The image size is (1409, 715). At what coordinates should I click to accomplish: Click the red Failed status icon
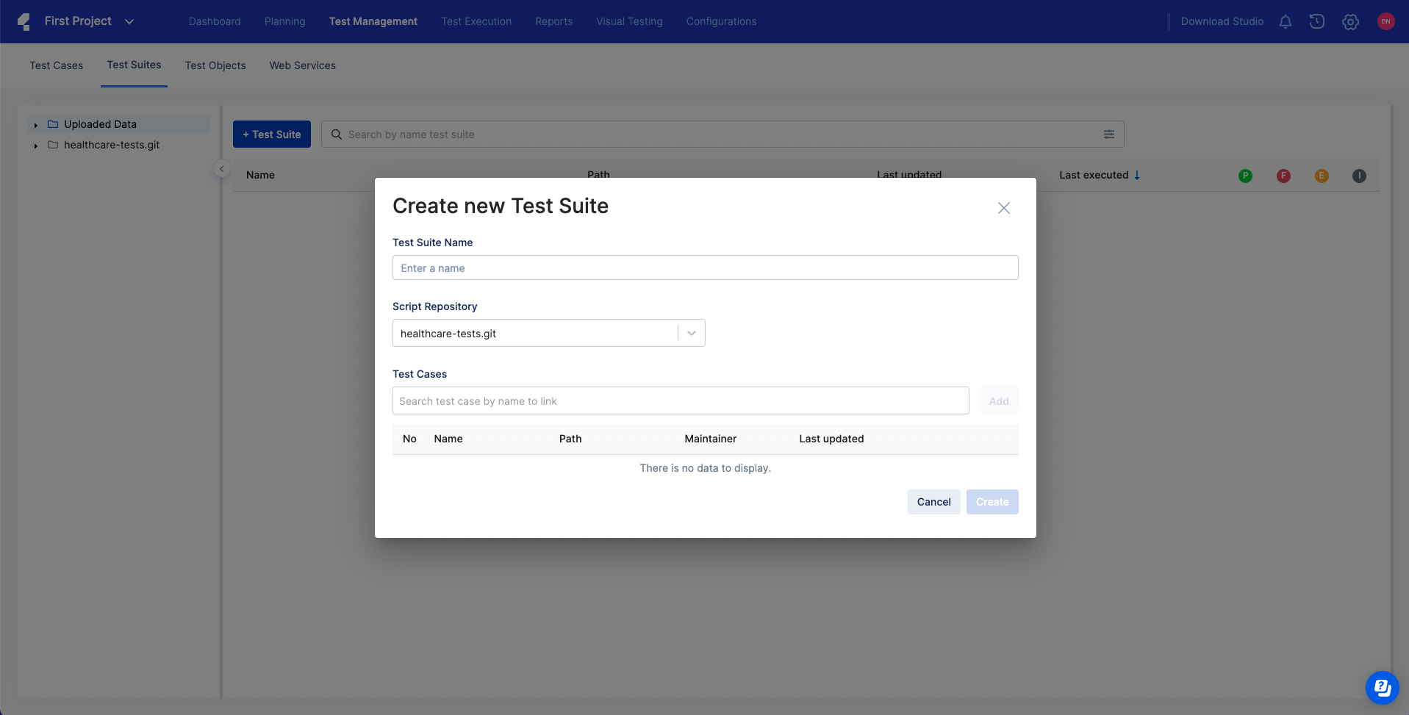coord(1283,176)
